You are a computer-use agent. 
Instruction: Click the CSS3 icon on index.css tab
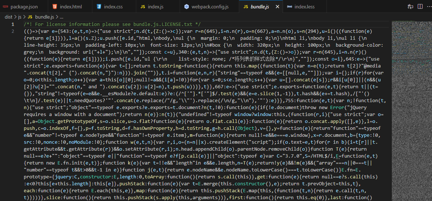coord(99,7)
